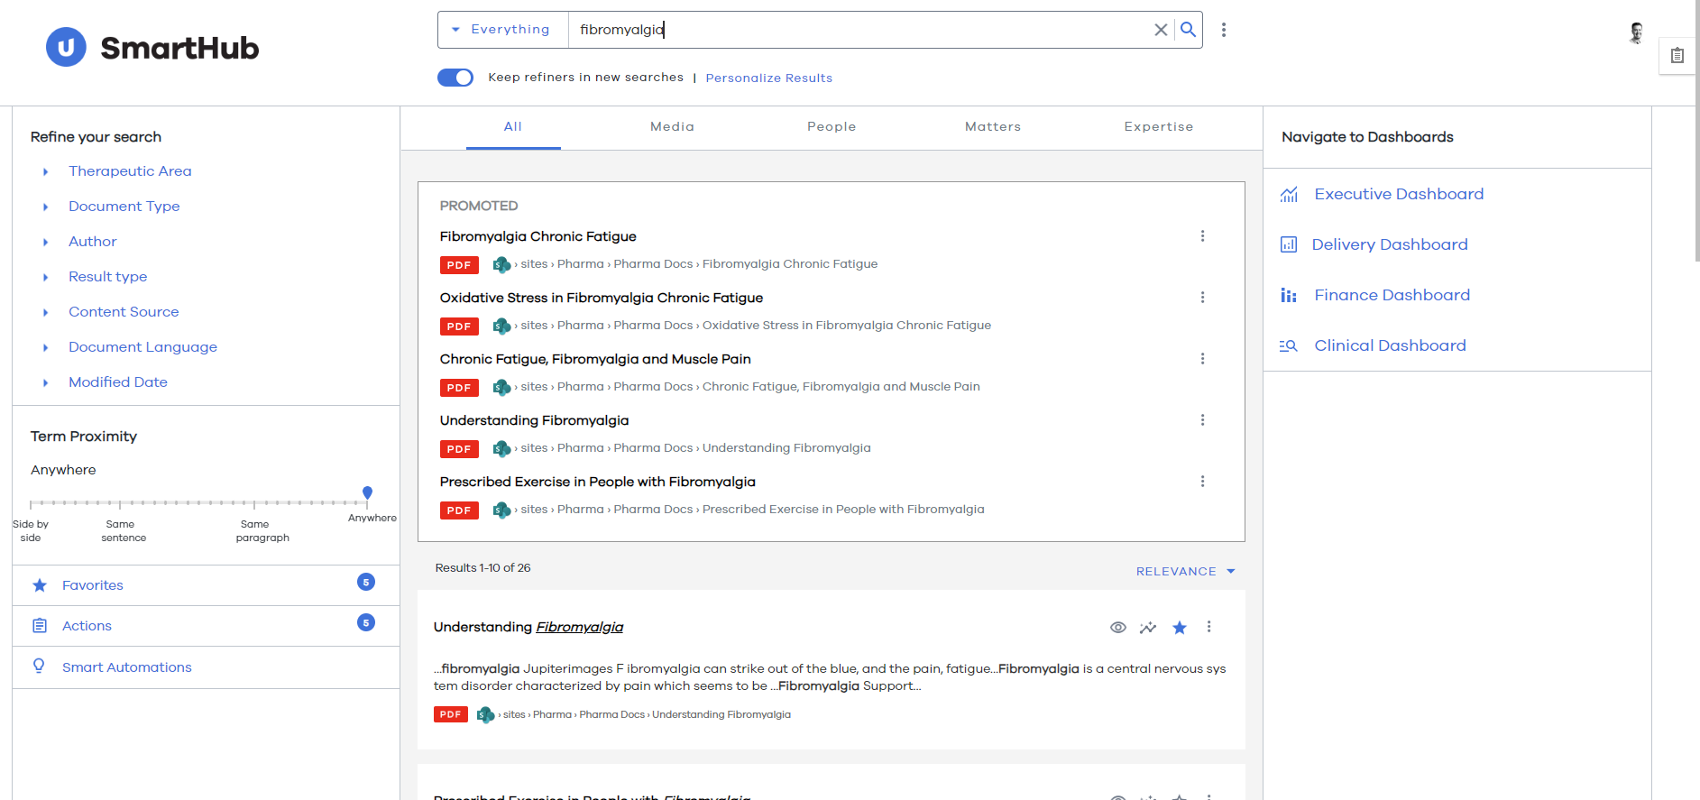Toggle favorite star on Understanding Fibromyalgia result
This screenshot has width=1700, height=800.
tap(1180, 628)
